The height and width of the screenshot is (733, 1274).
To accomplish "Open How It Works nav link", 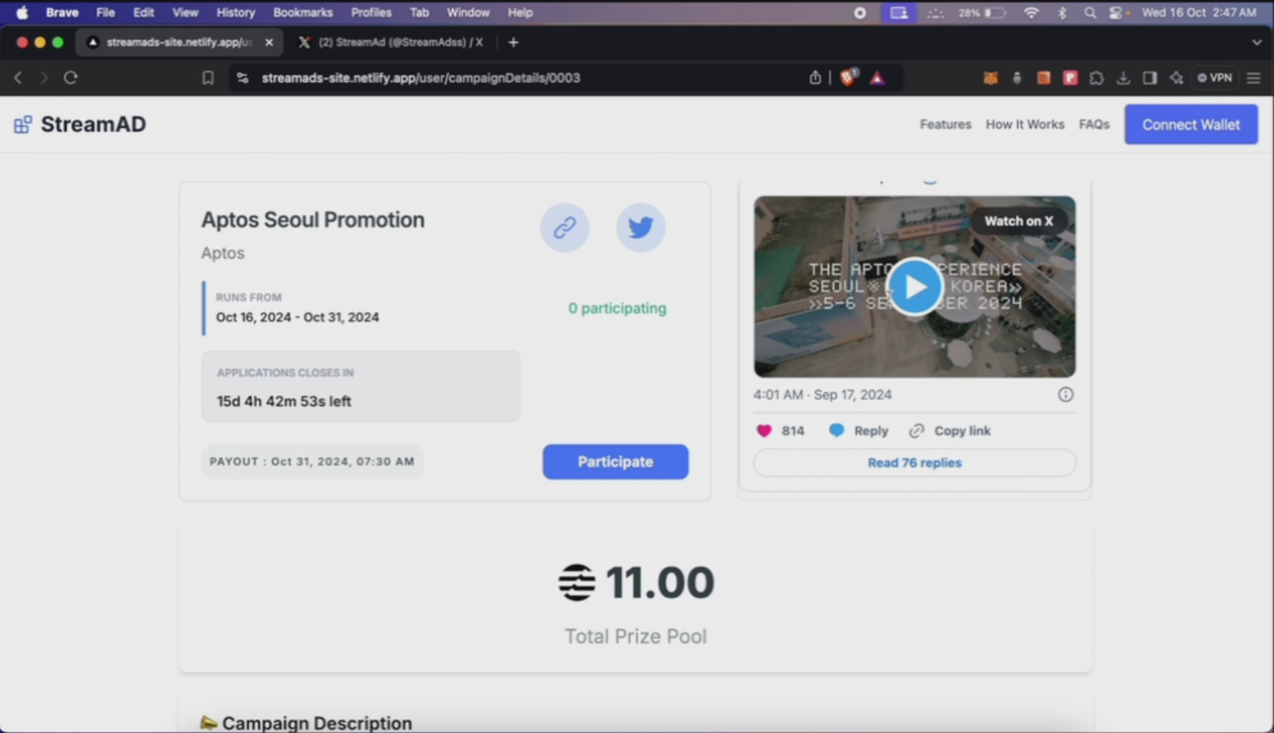I will pos(1024,124).
